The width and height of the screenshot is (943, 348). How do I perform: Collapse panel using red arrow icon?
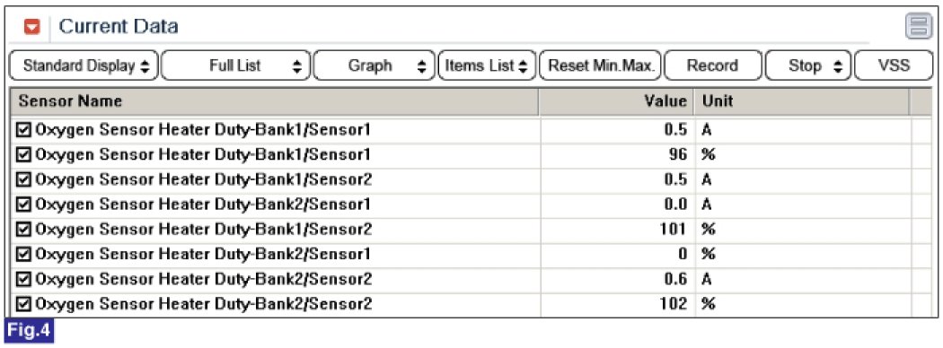point(31,27)
